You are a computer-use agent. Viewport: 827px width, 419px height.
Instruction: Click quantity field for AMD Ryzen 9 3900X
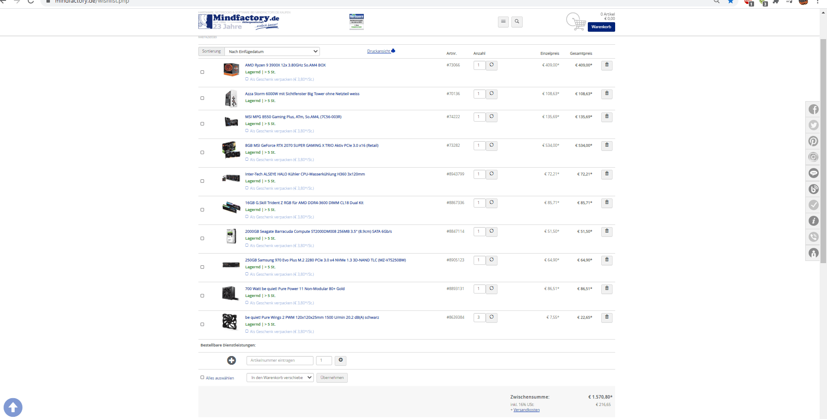tap(479, 65)
